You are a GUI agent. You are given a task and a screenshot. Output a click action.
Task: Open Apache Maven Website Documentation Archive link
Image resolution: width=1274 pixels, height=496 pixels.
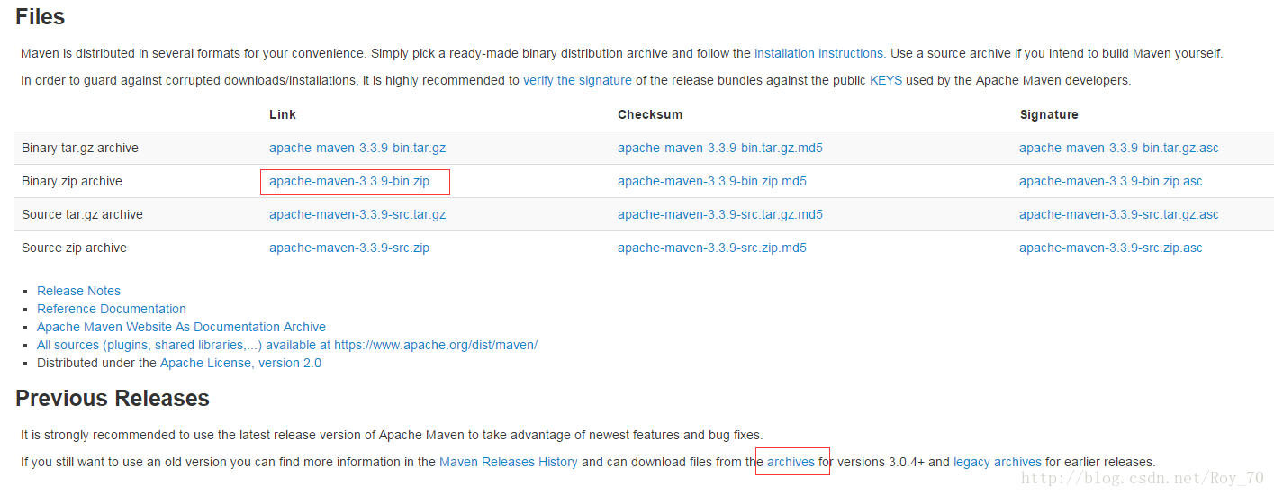click(181, 327)
